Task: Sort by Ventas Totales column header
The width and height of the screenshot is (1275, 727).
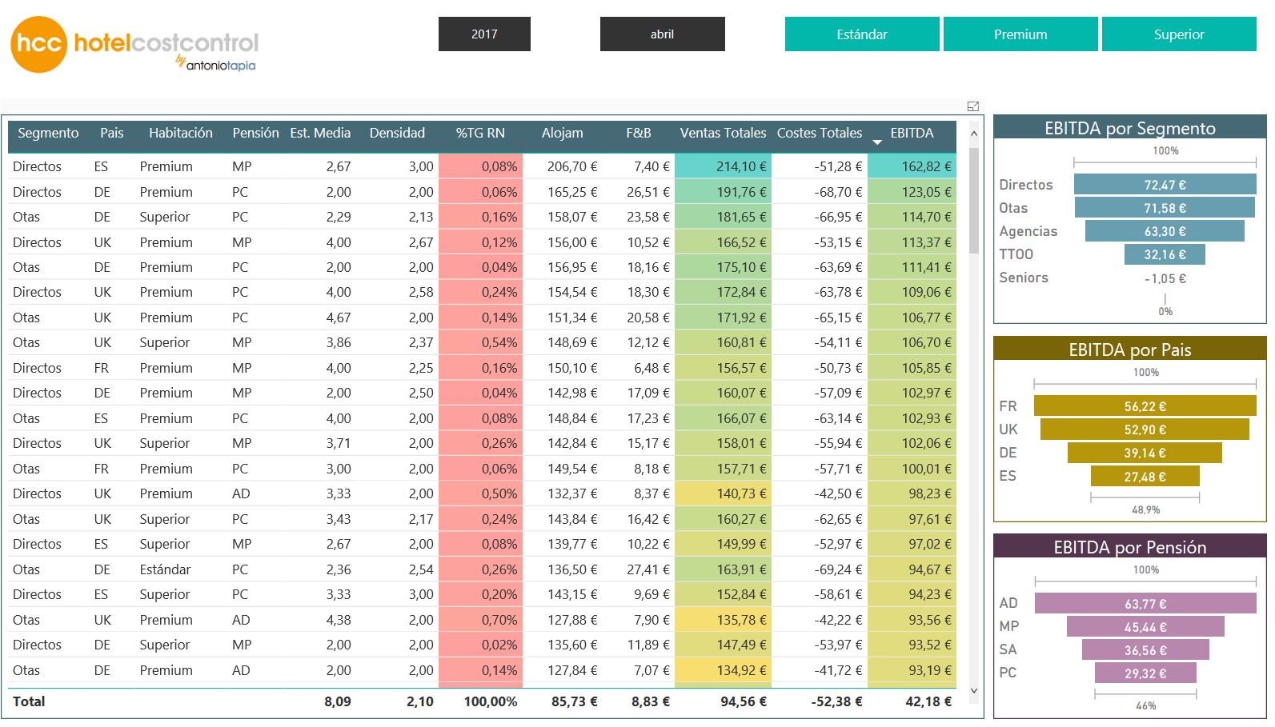Action: point(723,133)
